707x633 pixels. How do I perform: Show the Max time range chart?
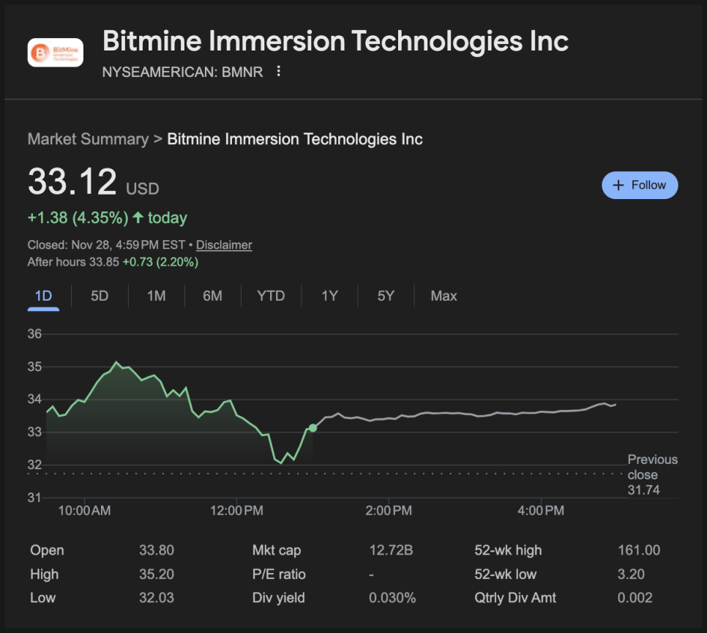click(x=444, y=296)
